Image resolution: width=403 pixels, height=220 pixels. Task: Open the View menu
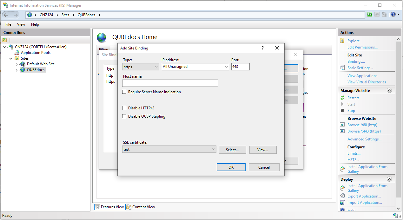point(21,24)
